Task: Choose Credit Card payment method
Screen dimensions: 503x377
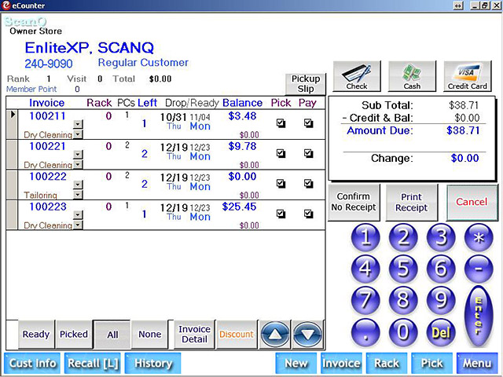Action: pos(468,76)
